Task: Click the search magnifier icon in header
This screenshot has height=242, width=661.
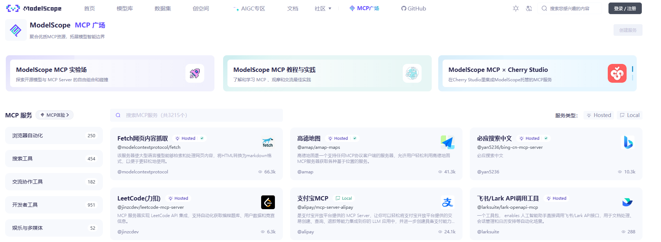Action: (544, 8)
